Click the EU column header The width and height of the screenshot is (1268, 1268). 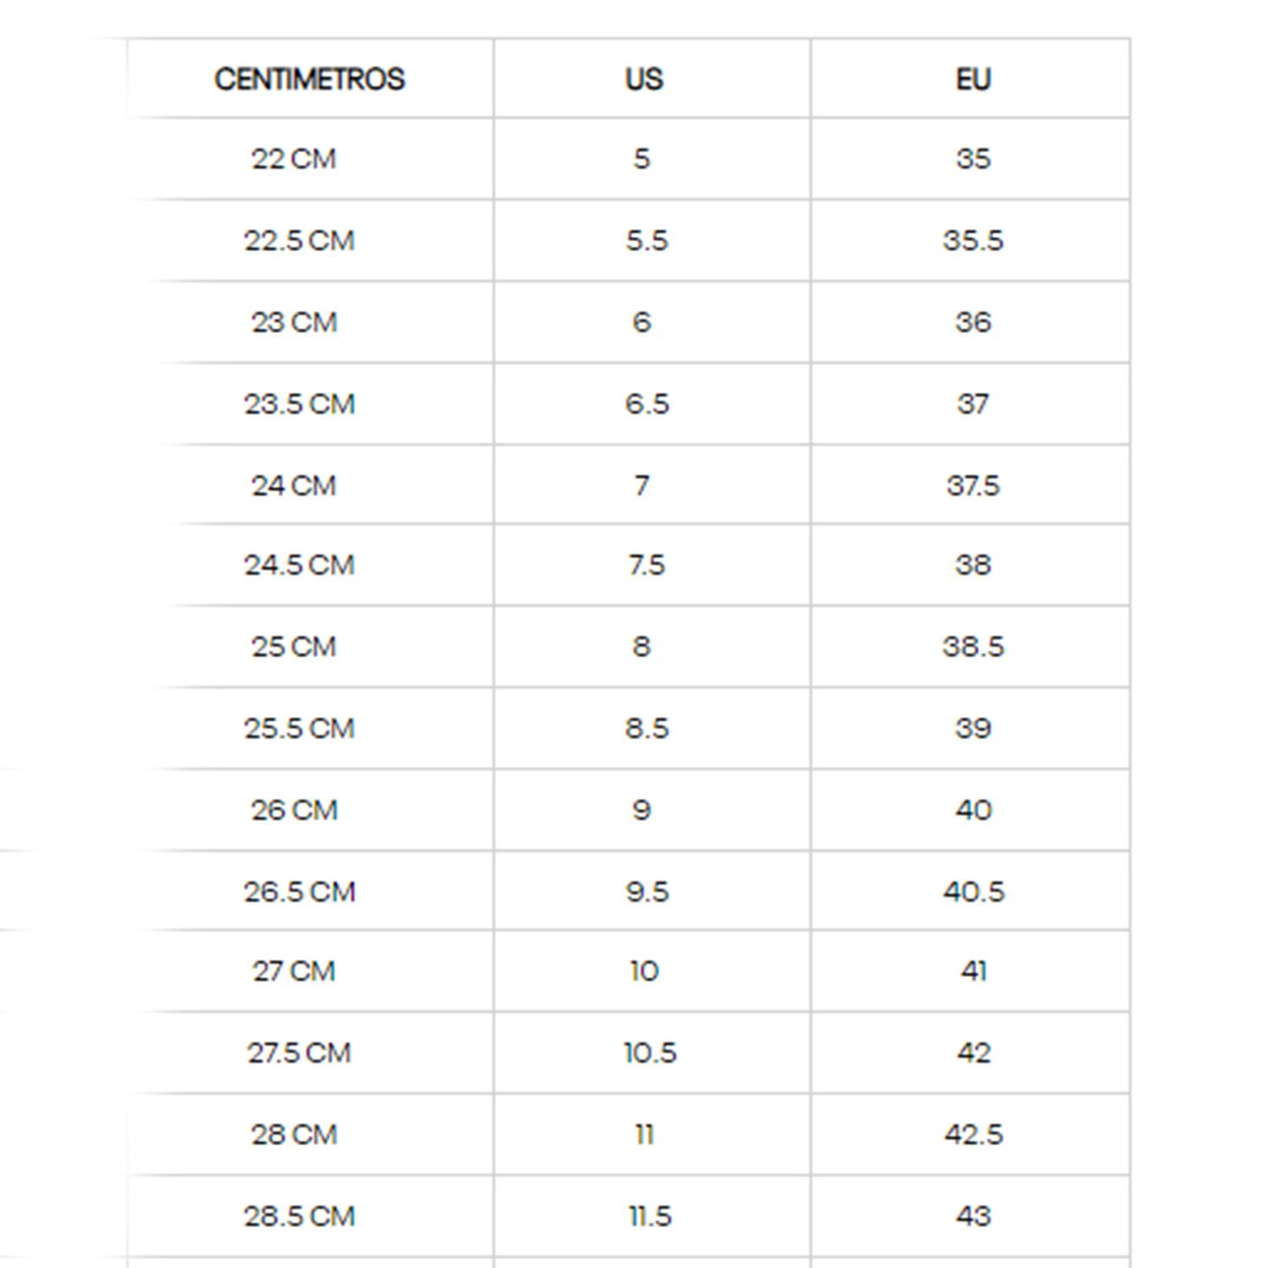coord(970,79)
